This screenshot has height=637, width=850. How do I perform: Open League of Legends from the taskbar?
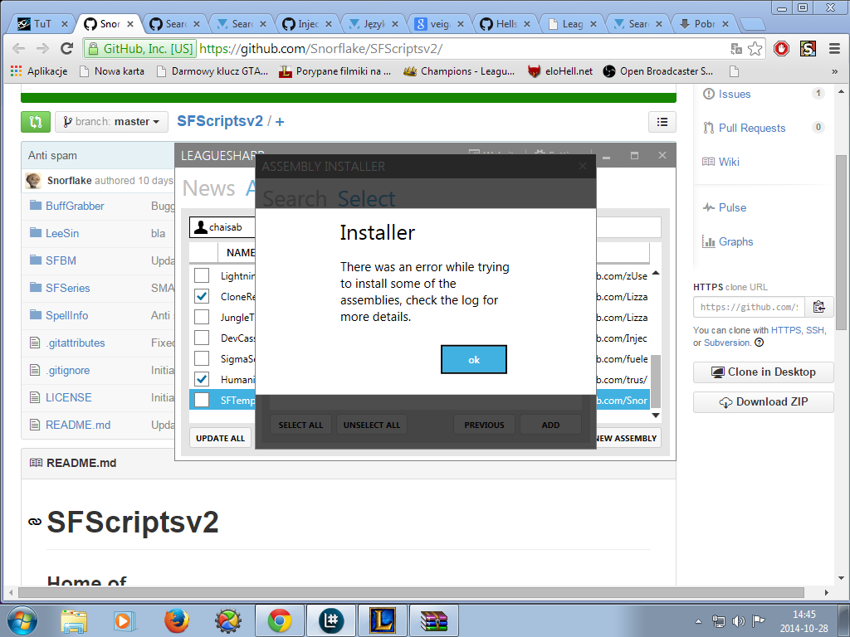(382, 620)
